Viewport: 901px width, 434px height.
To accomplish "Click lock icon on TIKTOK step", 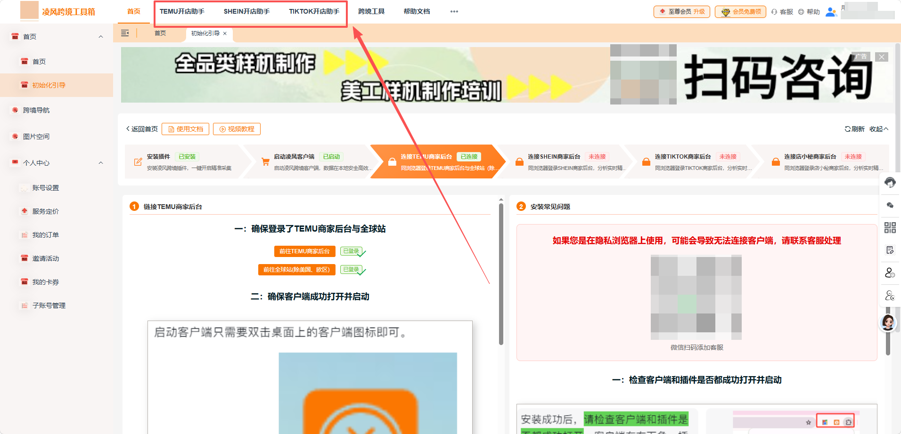I will point(646,162).
